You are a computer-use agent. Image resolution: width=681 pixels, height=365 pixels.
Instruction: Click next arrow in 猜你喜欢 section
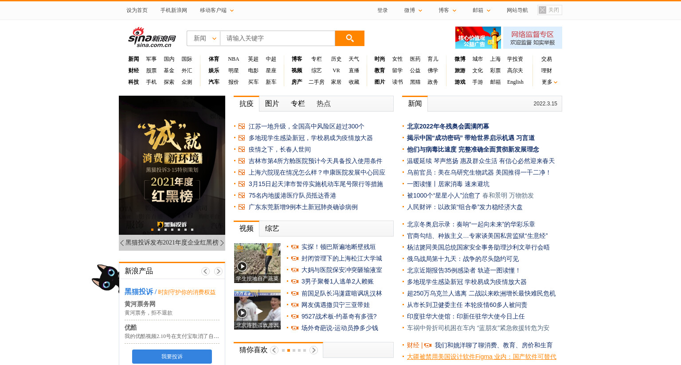[x=313, y=350]
